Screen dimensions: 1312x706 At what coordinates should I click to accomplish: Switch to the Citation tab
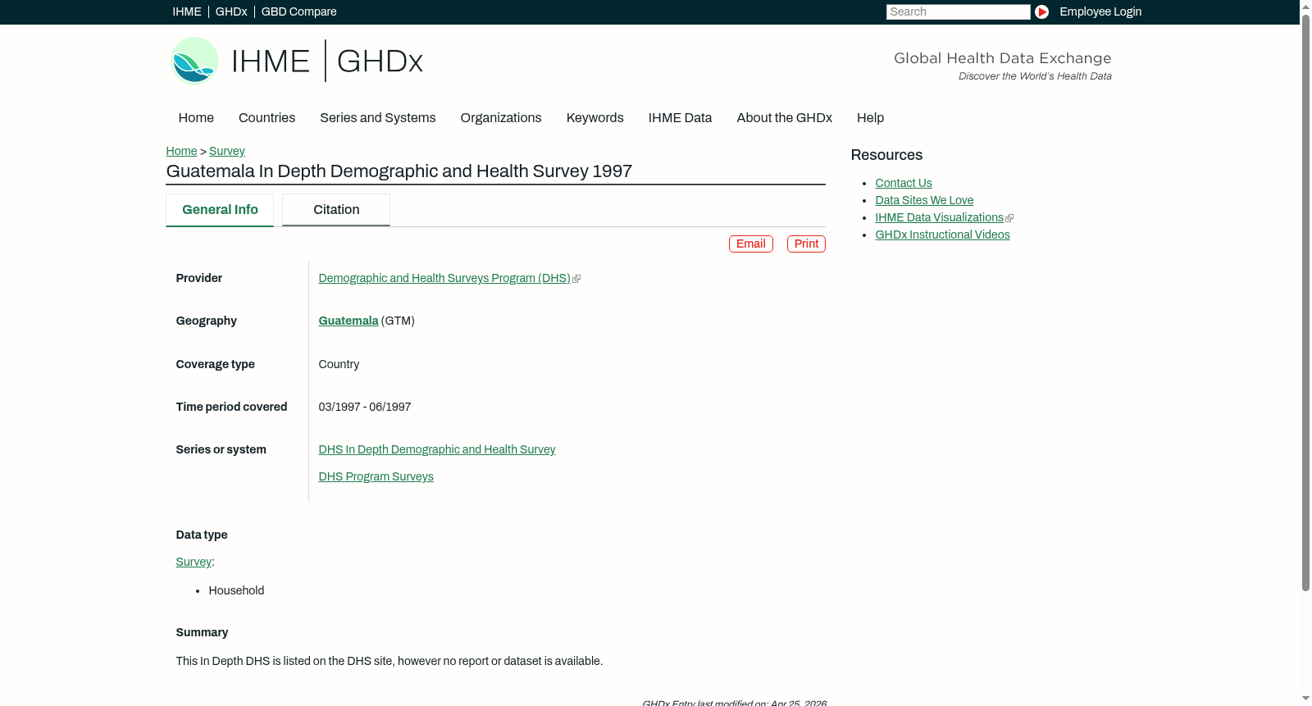coord(336,210)
